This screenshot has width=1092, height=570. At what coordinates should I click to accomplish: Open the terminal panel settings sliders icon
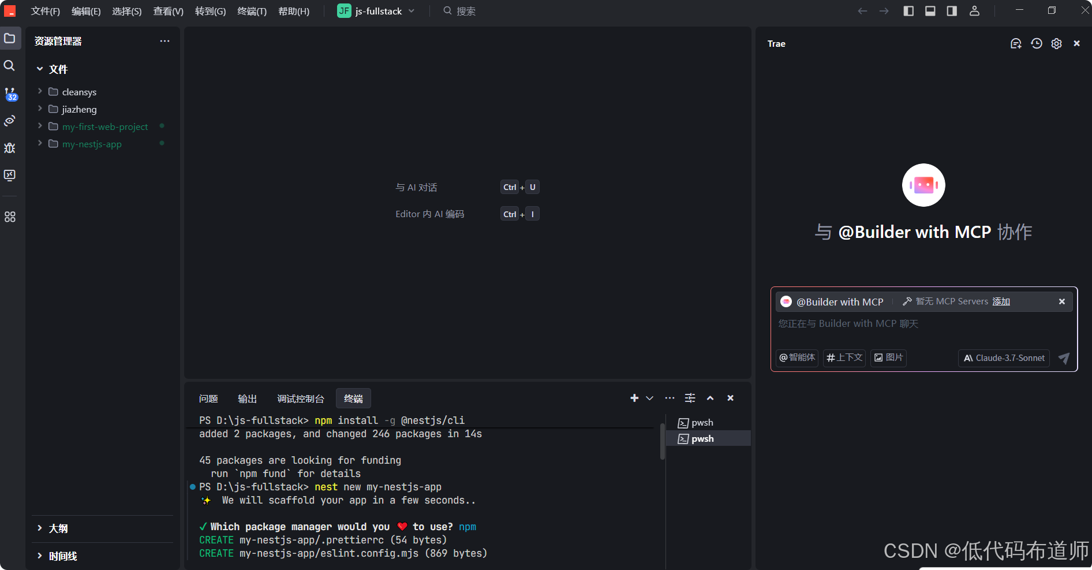click(x=690, y=398)
